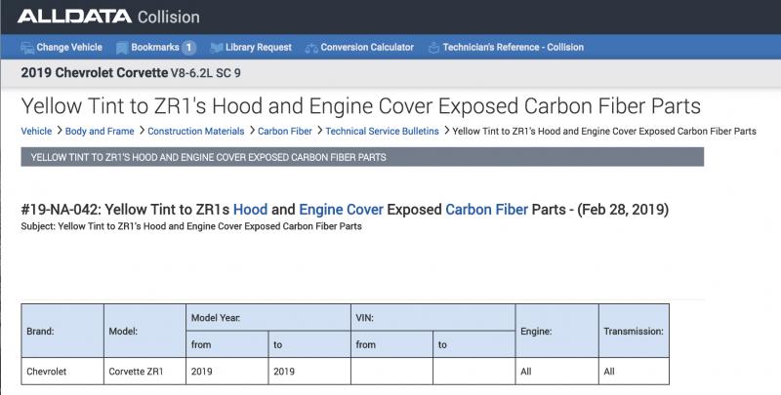
Task: Go to Body and Frame breadcrumb
Action: point(100,132)
